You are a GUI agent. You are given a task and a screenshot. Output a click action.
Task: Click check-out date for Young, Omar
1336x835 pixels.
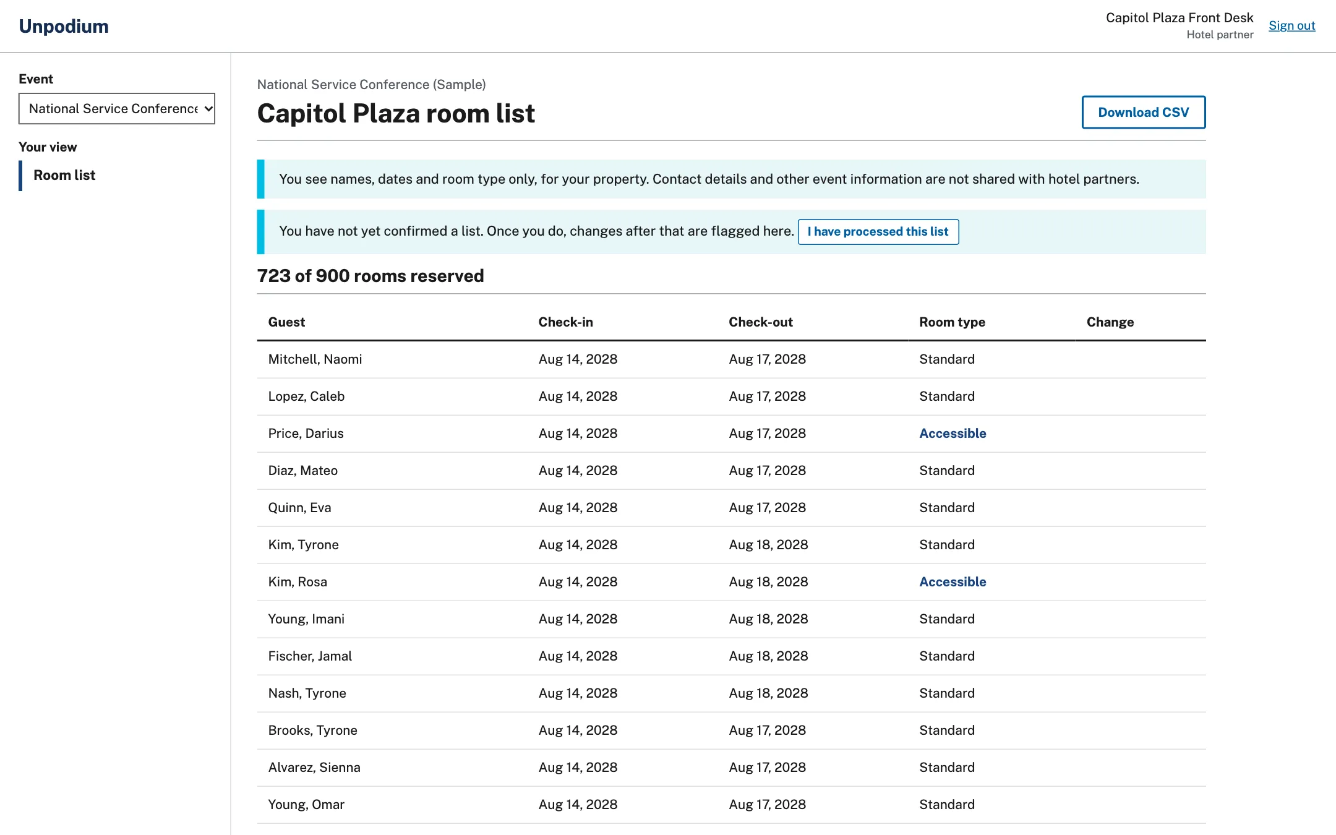coord(767,805)
